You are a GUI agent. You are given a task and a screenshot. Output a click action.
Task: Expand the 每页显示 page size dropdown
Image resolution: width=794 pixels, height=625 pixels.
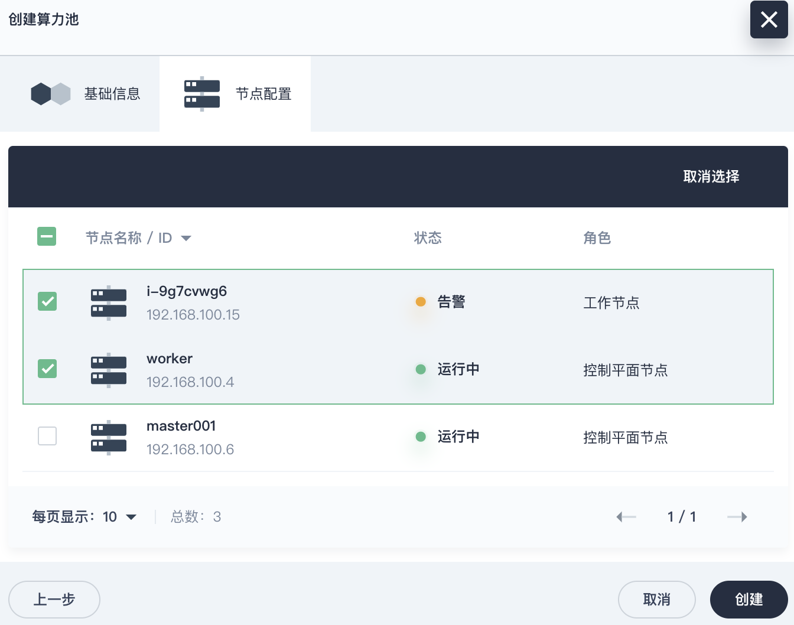click(x=131, y=517)
